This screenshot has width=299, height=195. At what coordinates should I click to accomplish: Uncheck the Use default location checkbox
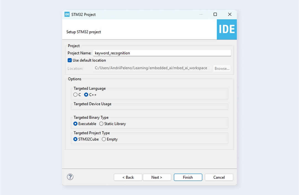pyautogui.click(x=70, y=60)
